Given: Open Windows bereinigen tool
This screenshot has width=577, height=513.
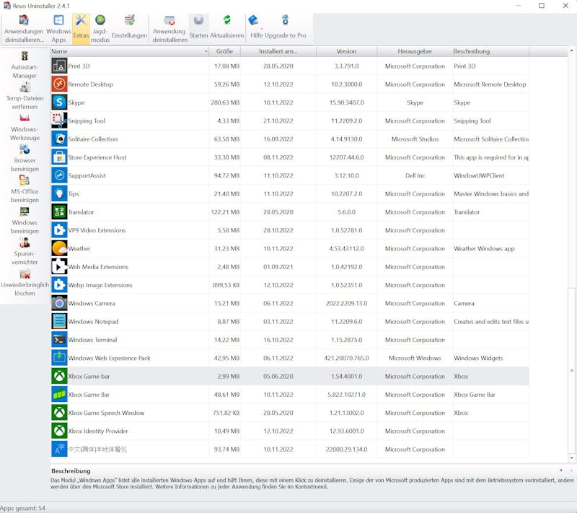Looking at the screenshot, I should (x=25, y=221).
